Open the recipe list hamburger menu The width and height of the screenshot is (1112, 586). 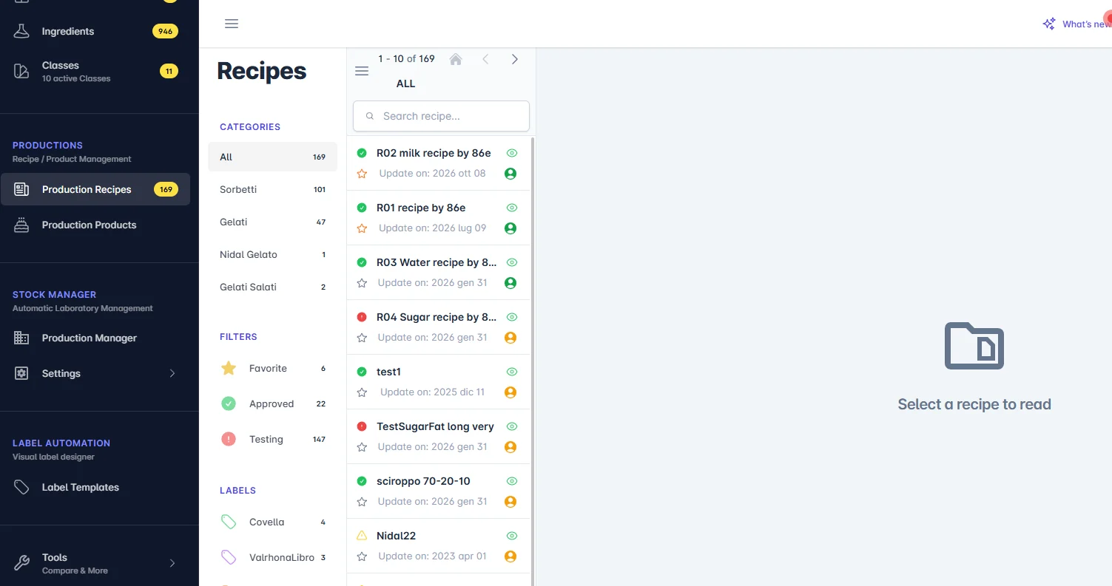(x=362, y=71)
